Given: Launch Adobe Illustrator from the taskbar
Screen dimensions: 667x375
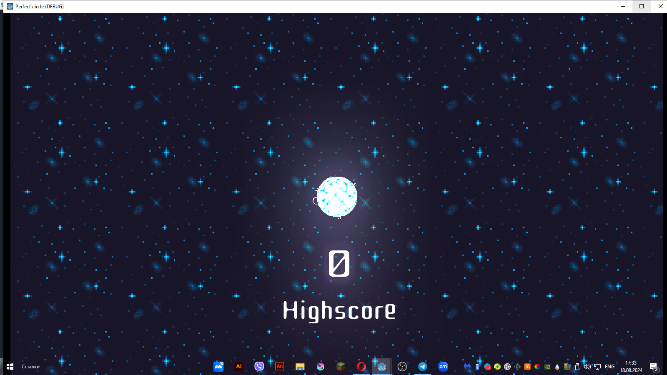Looking at the screenshot, I should [x=239, y=367].
